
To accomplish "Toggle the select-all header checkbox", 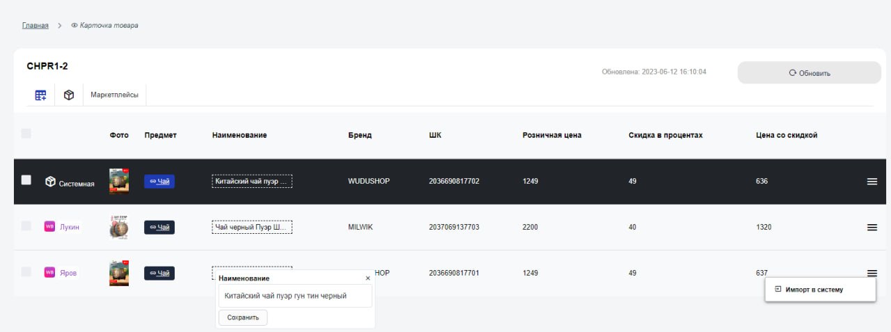I will 26,134.
